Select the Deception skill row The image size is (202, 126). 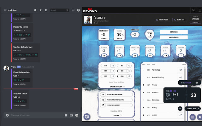[163, 100]
